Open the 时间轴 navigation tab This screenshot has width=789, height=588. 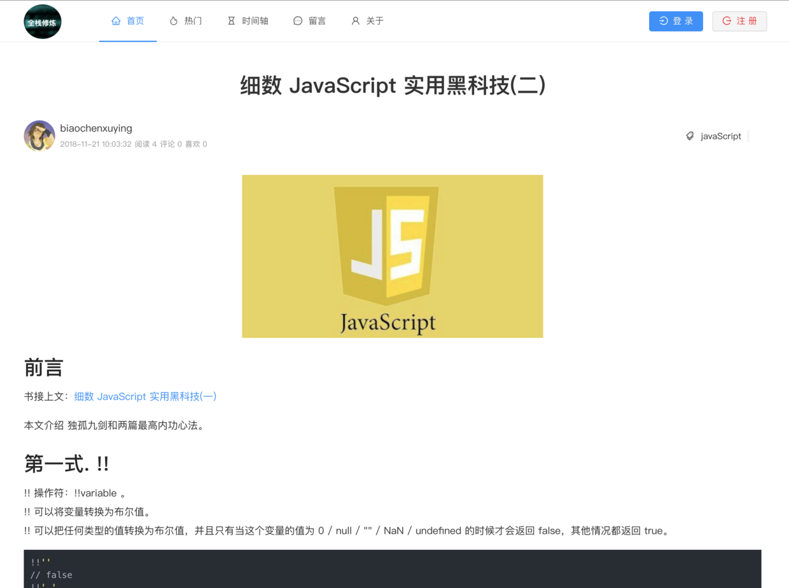248,21
